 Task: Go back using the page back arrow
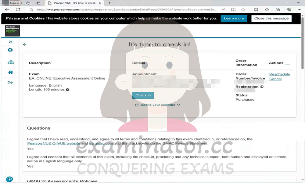(x=24, y=45)
